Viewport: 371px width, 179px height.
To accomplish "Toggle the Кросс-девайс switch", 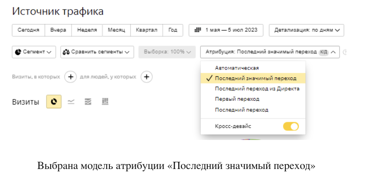I will tap(291, 126).
